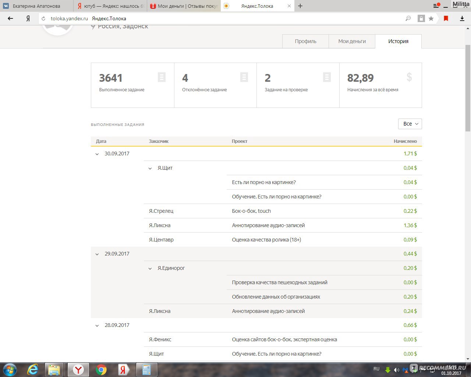Click the bookmark star icon
471x377 pixels.
pyautogui.click(x=431, y=18)
